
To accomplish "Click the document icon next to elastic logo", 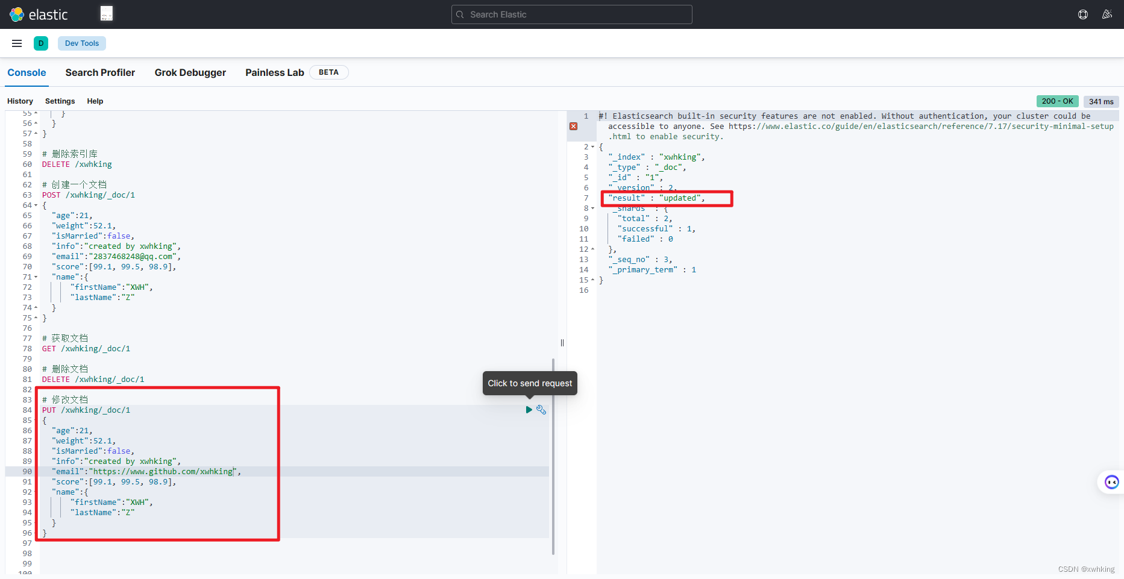I will [107, 13].
